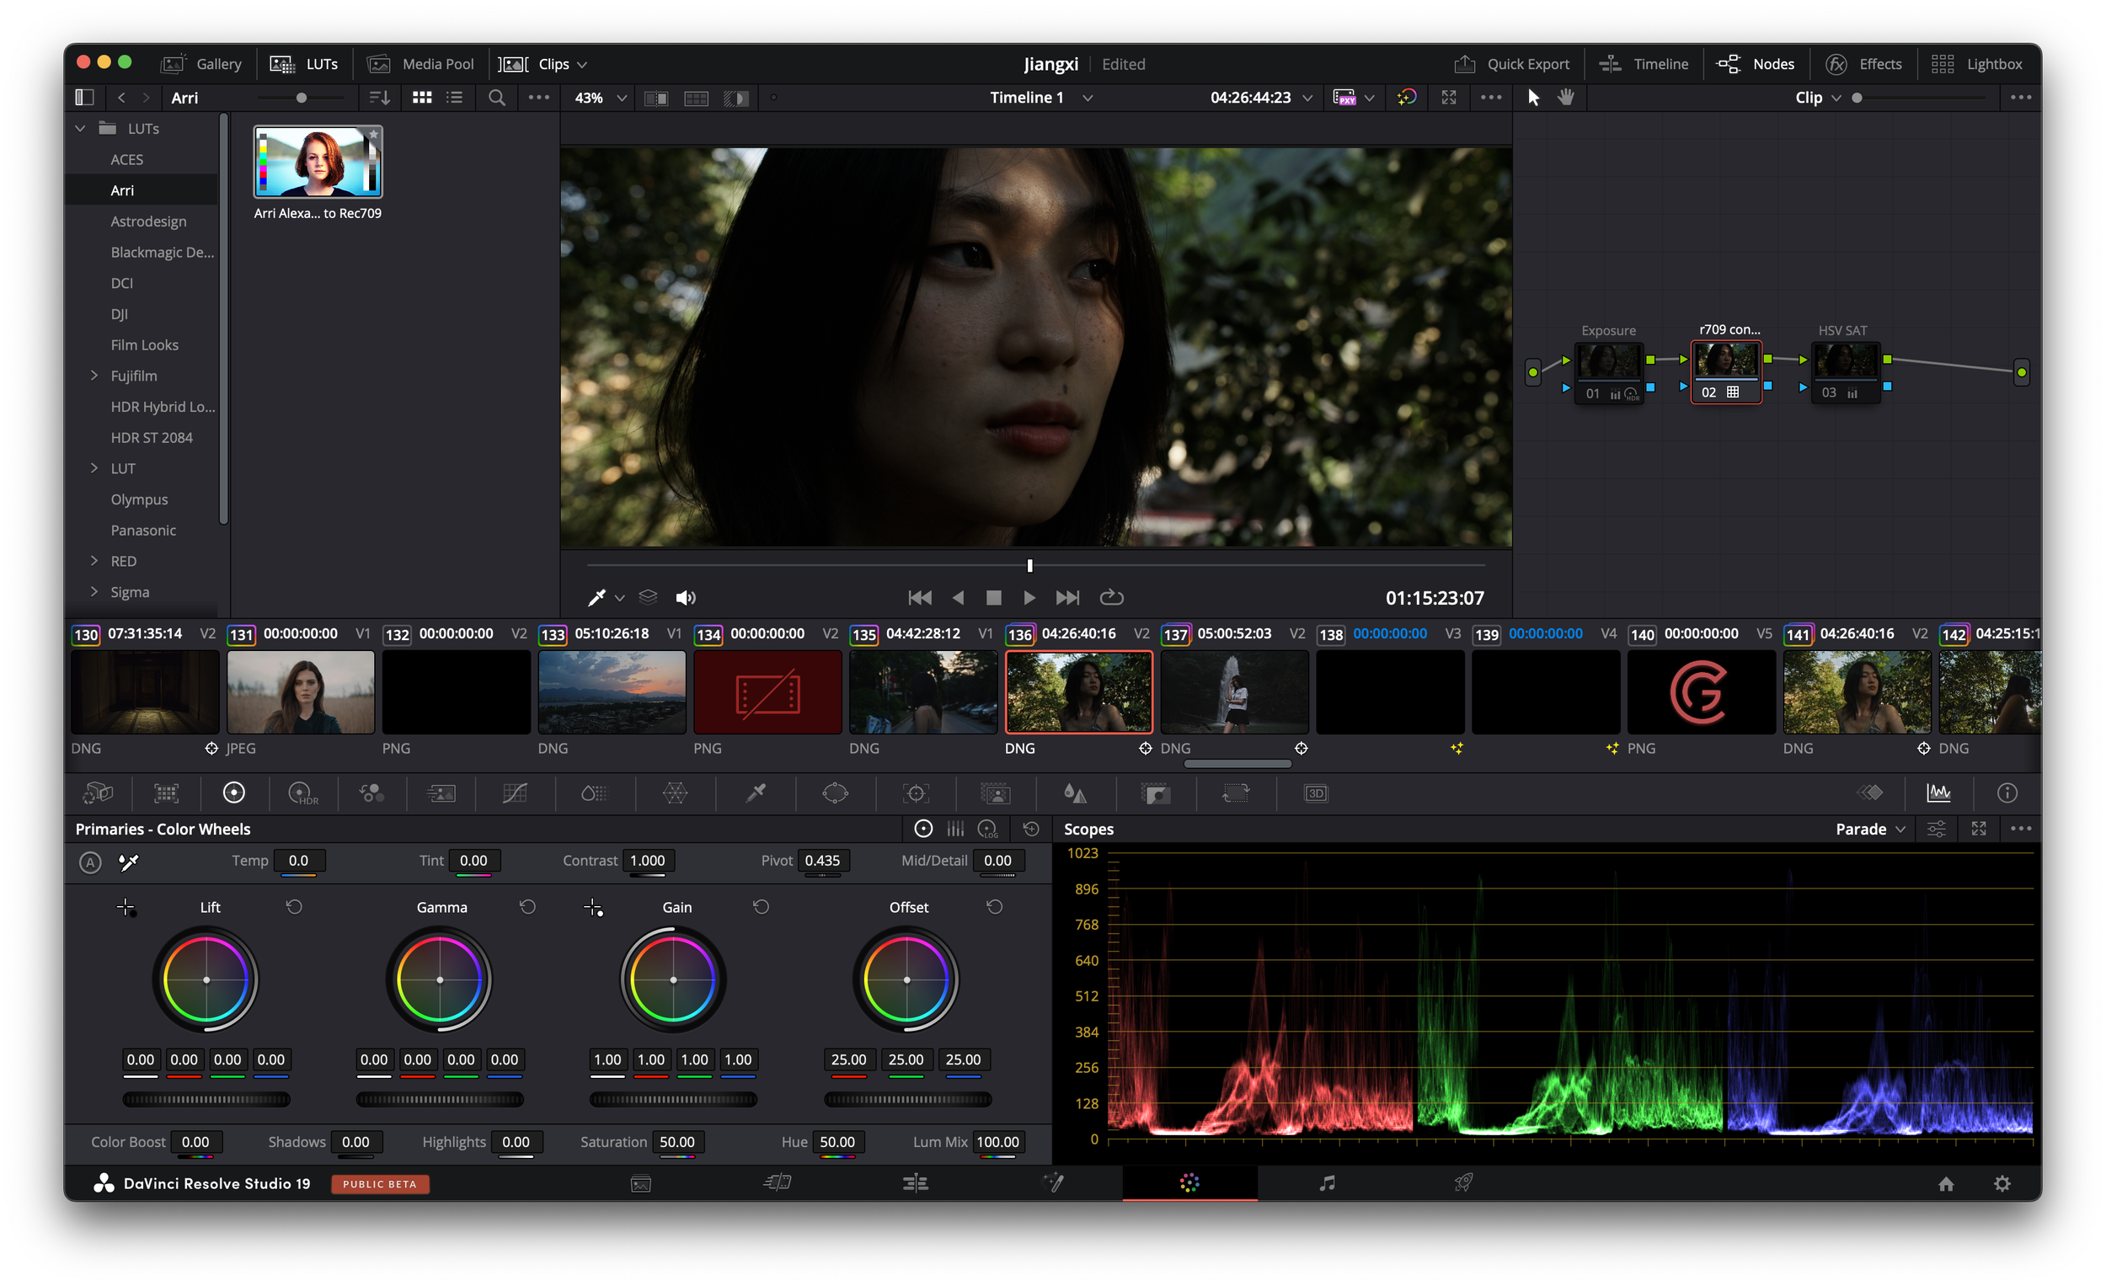Select the r709 node 02
This screenshot has width=2106, height=1286.
(1725, 371)
